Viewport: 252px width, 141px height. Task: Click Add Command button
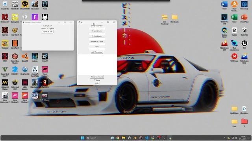pos(97,52)
